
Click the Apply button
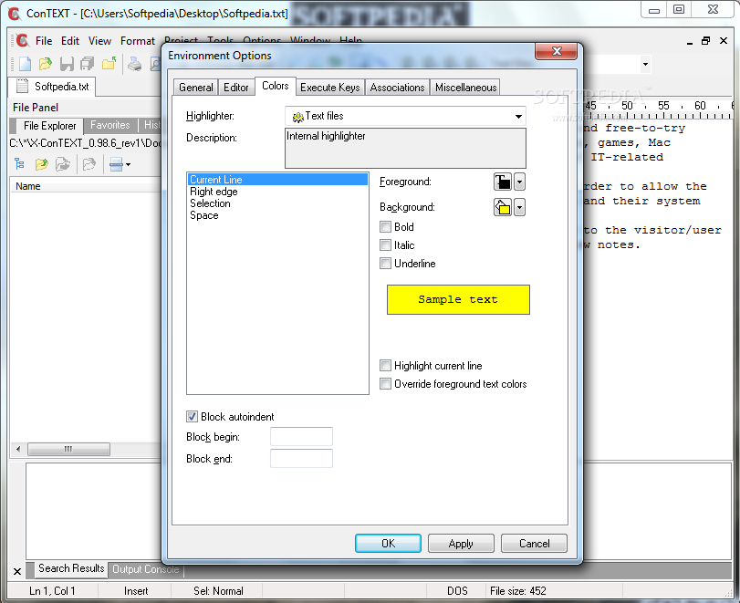[461, 544]
